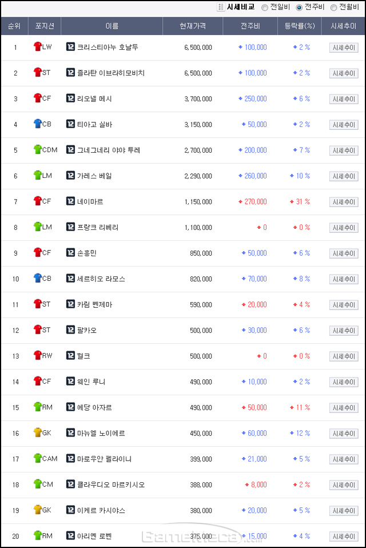This screenshot has width=366, height=548.
Task: Click green CAM shirt icon for 펠라이니
Action: 38,458
